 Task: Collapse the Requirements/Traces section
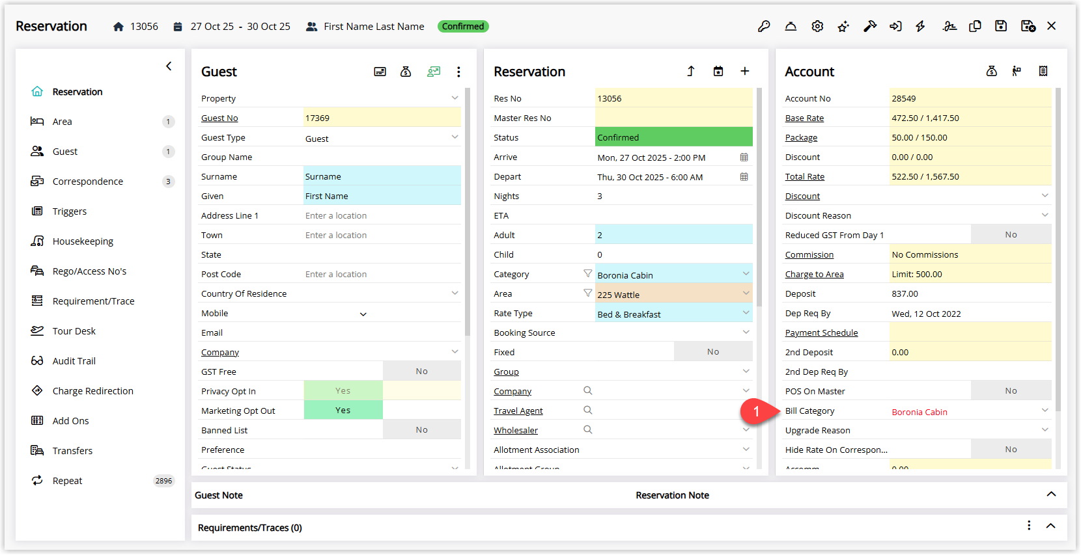pyautogui.click(x=1050, y=526)
